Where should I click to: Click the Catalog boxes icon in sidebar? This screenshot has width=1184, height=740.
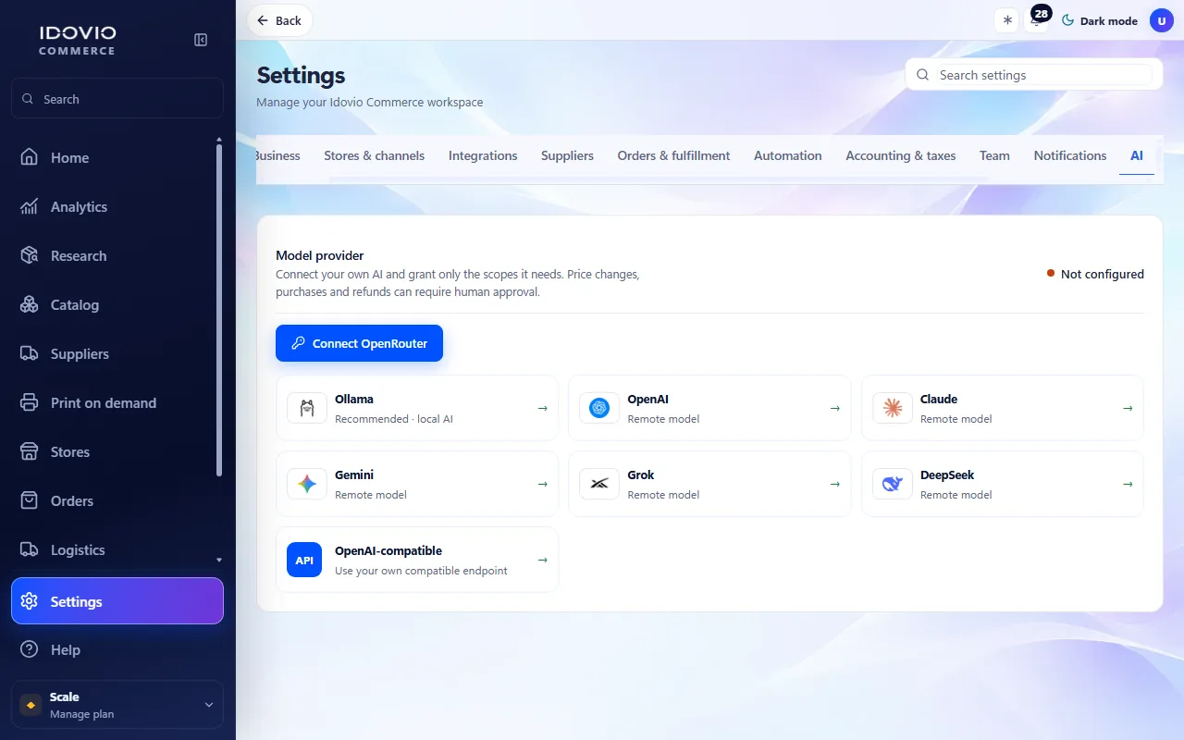pyautogui.click(x=30, y=304)
